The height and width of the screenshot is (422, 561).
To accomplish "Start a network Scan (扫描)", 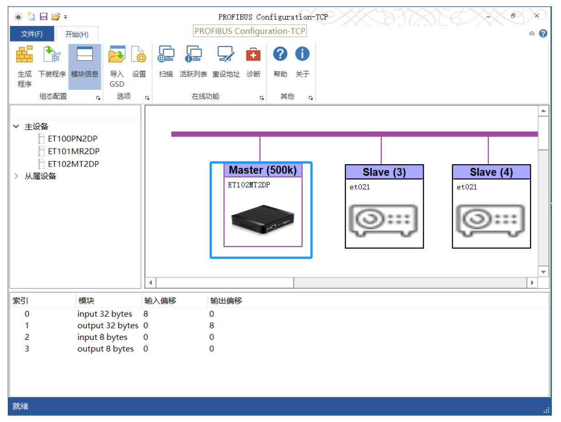I will 166,55.
